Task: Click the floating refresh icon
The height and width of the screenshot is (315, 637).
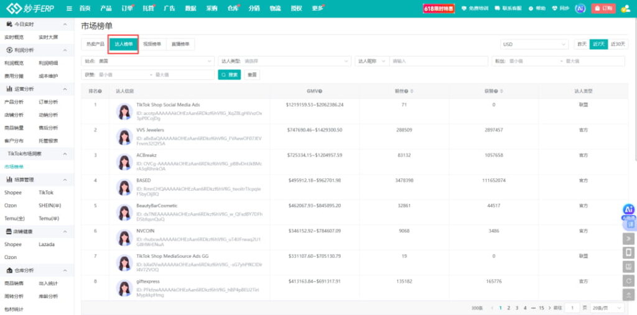Action: pos(628,280)
